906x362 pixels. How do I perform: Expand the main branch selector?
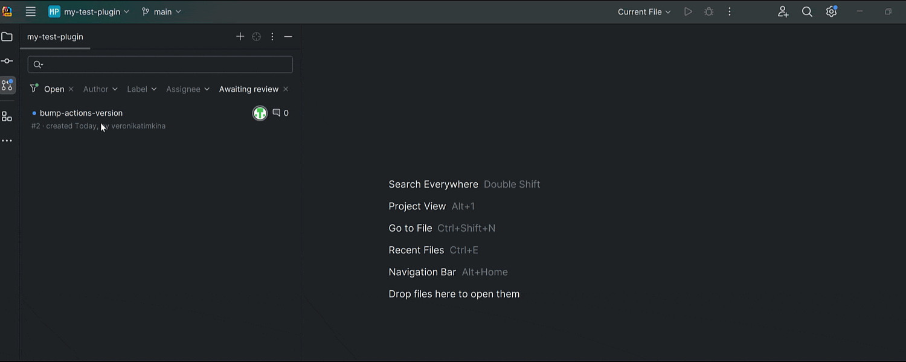pyautogui.click(x=161, y=11)
